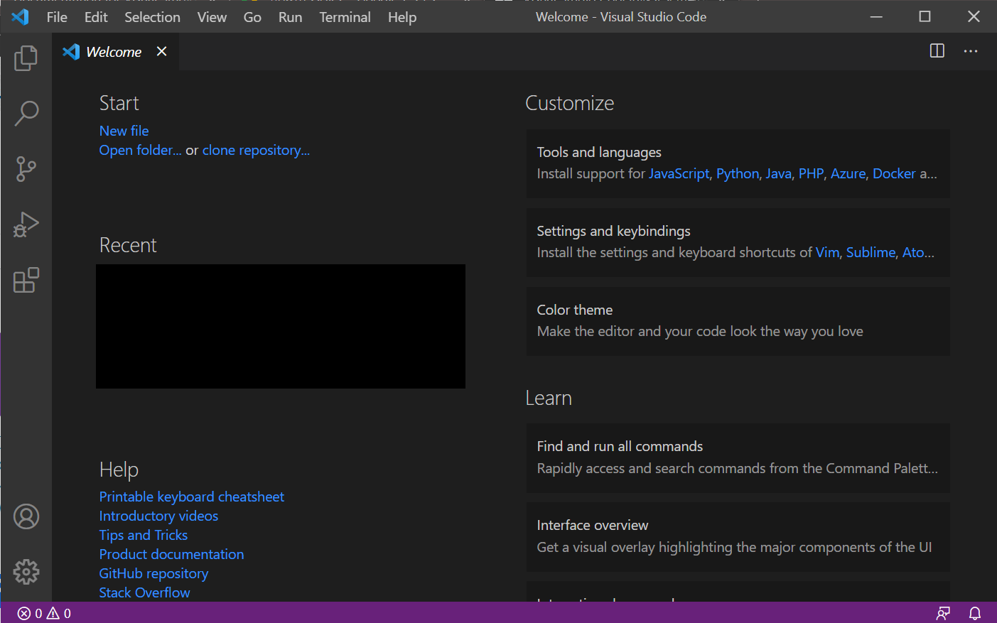The image size is (997, 623).
Task: Maximize the Visual Studio Code window
Action: (925, 16)
